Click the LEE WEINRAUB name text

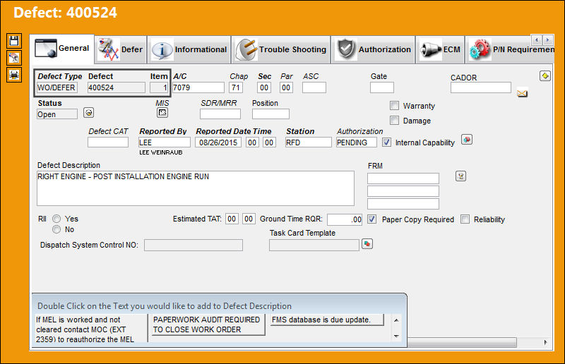coord(161,152)
